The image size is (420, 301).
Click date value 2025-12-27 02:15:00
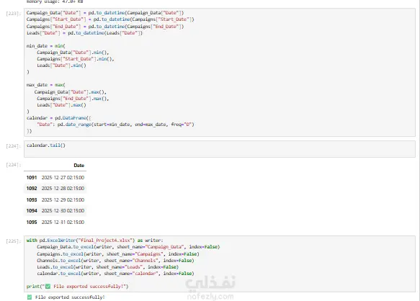click(63, 178)
